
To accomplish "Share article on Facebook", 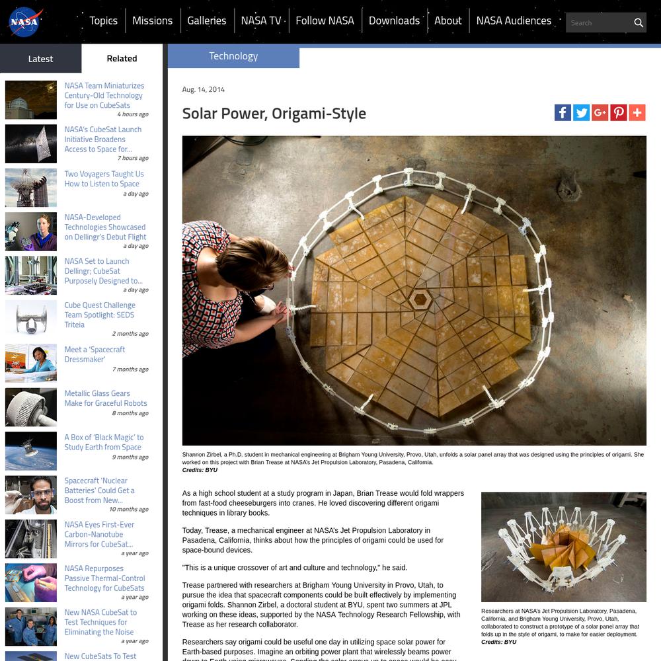I will click(x=563, y=112).
